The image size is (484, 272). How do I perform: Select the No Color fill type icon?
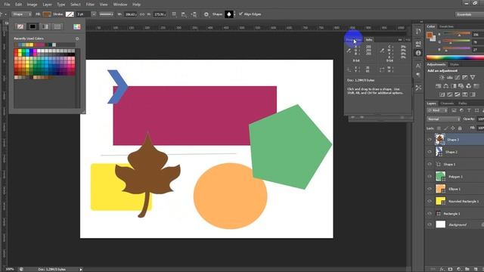point(20,26)
